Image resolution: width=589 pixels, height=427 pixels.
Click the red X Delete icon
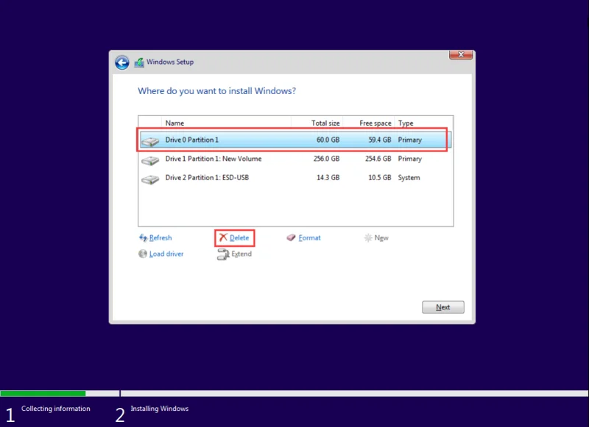point(223,237)
